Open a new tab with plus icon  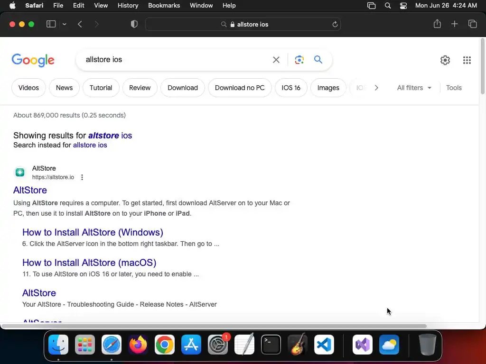click(454, 24)
